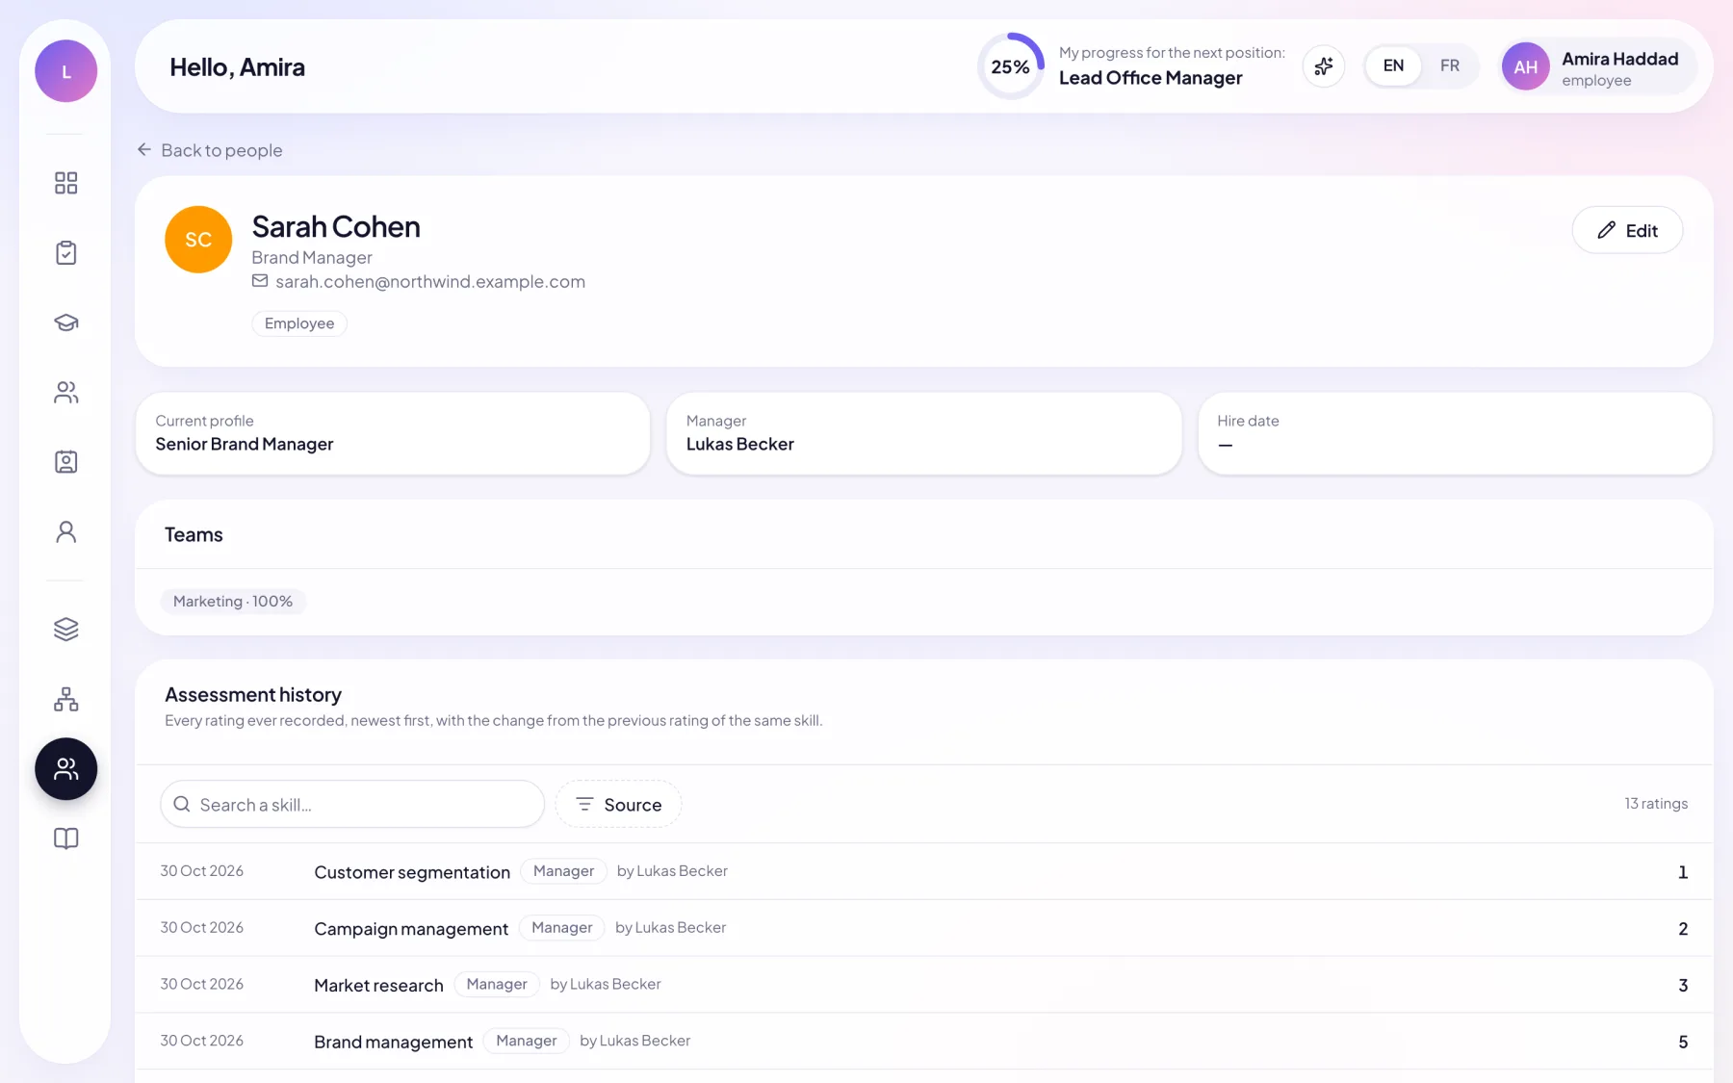Click the 13 ratings count
Screen dimensions: 1733x1083
1656,804
